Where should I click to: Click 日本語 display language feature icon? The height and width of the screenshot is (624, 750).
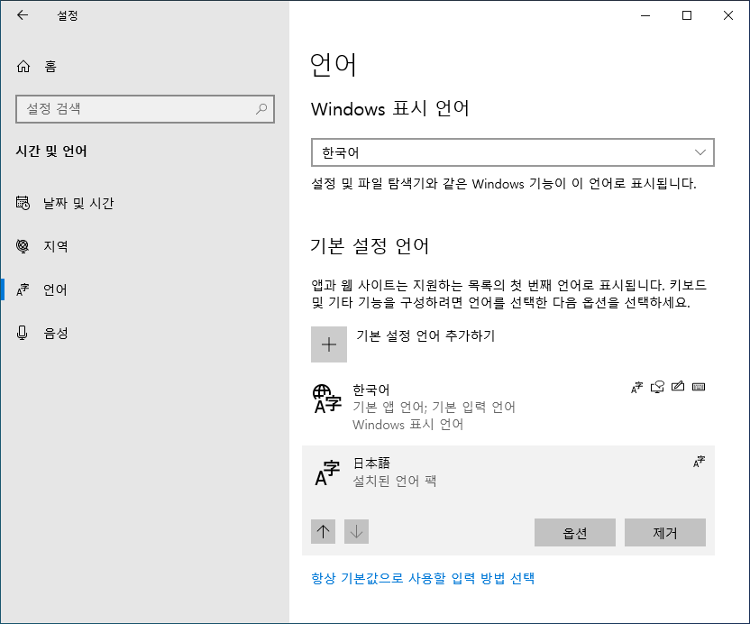pyautogui.click(x=699, y=462)
